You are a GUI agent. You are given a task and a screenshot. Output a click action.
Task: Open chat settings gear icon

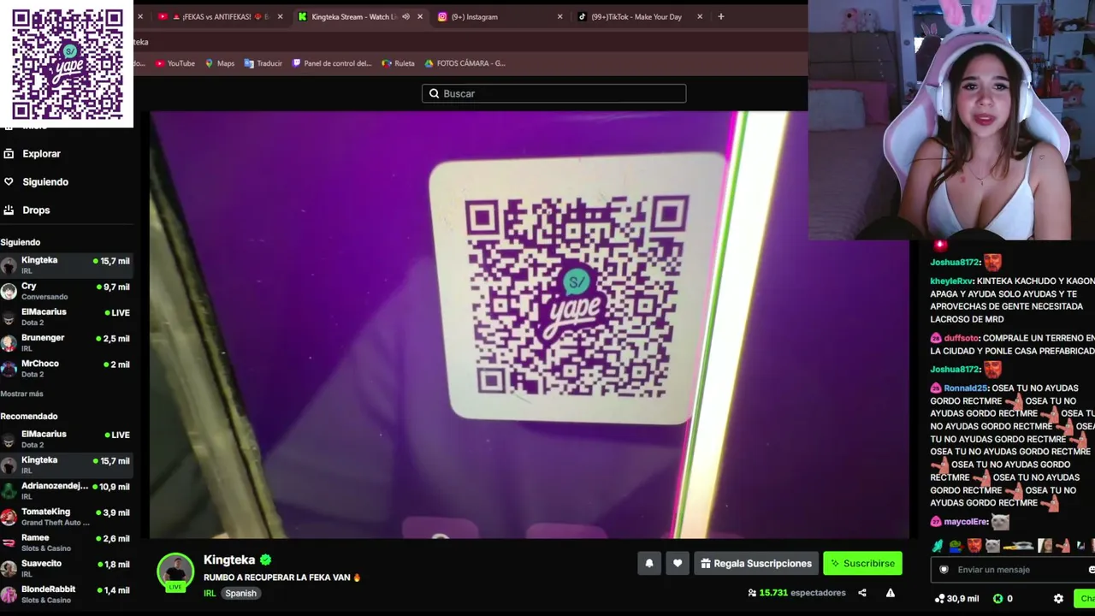1058,599
